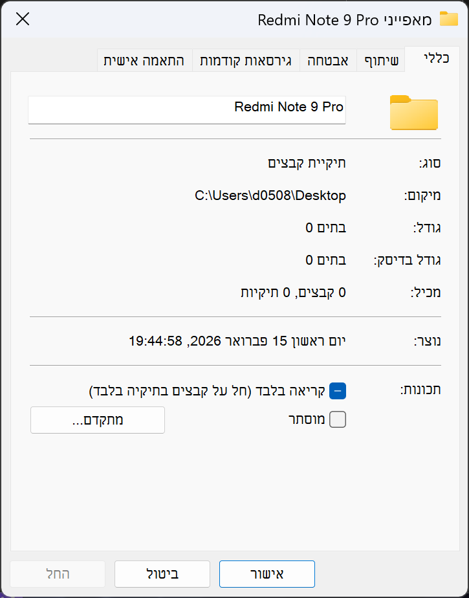469x598 pixels.
Task: Enable the מוסתר (Hidden) checkbox
Action: pos(338,420)
